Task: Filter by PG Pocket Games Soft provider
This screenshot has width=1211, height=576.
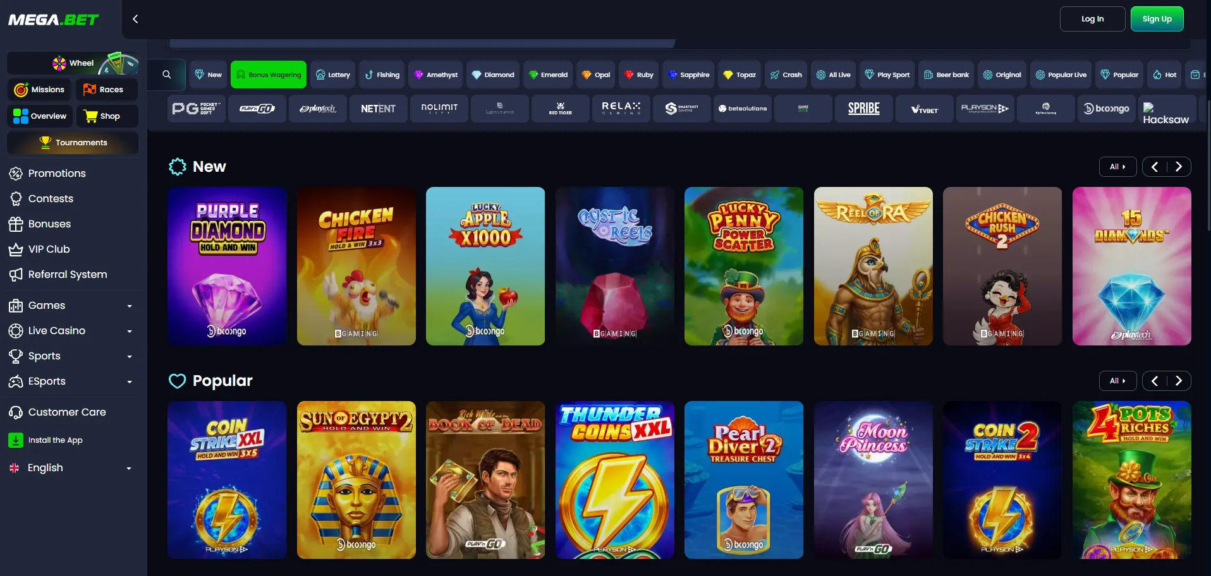Action: coord(196,109)
